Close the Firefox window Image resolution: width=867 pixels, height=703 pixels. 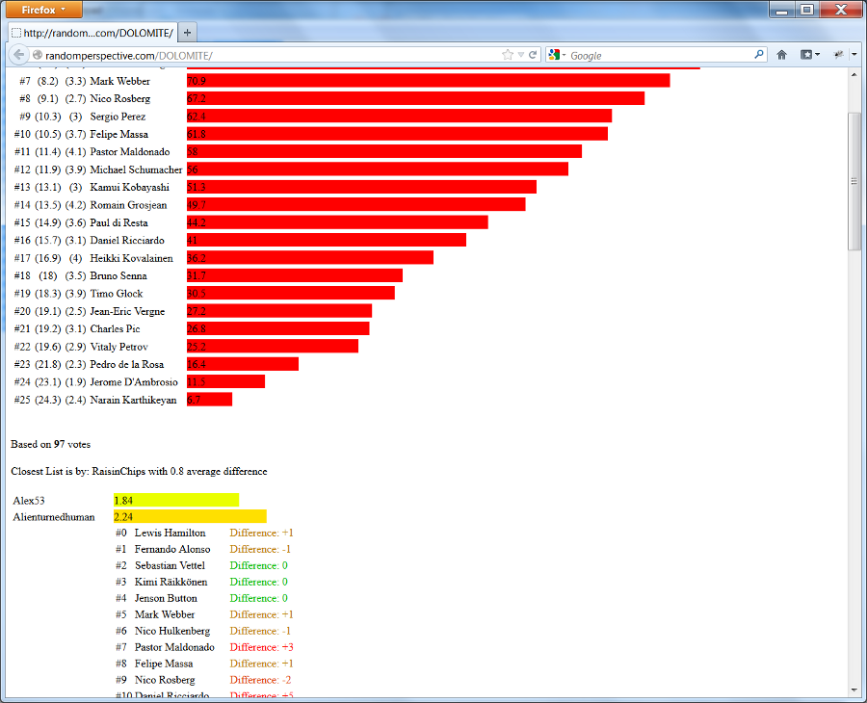point(841,10)
